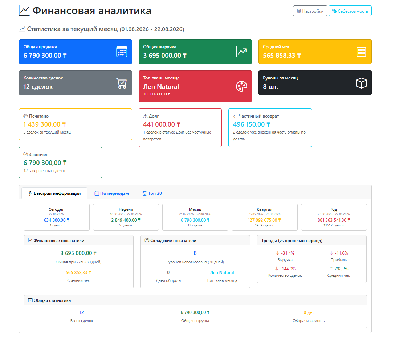Click the 10 300 800,00 top fabric amount
Screen dimensions: 399x340
[x=156, y=94]
